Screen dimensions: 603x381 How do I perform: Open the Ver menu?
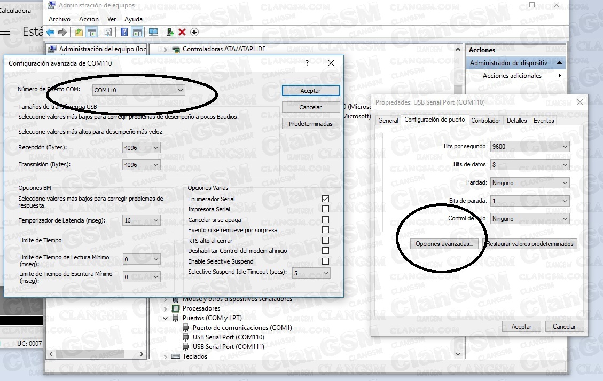[x=112, y=19]
